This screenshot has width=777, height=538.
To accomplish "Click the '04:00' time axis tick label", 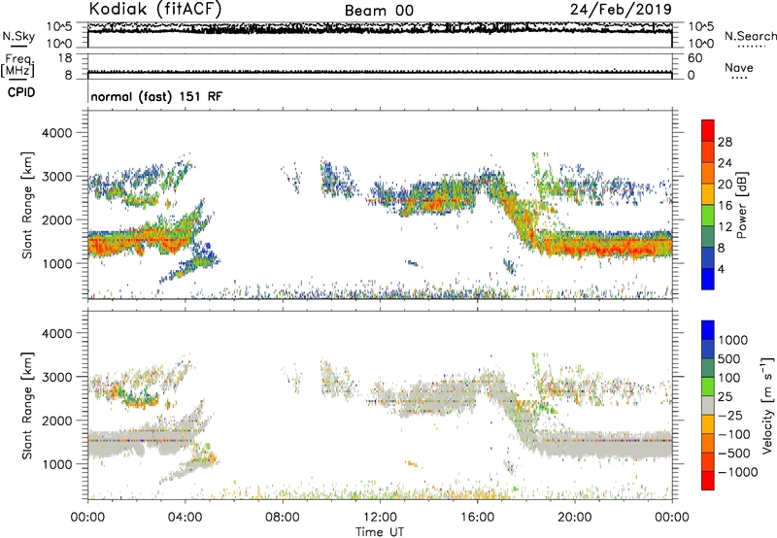I will point(185,518).
